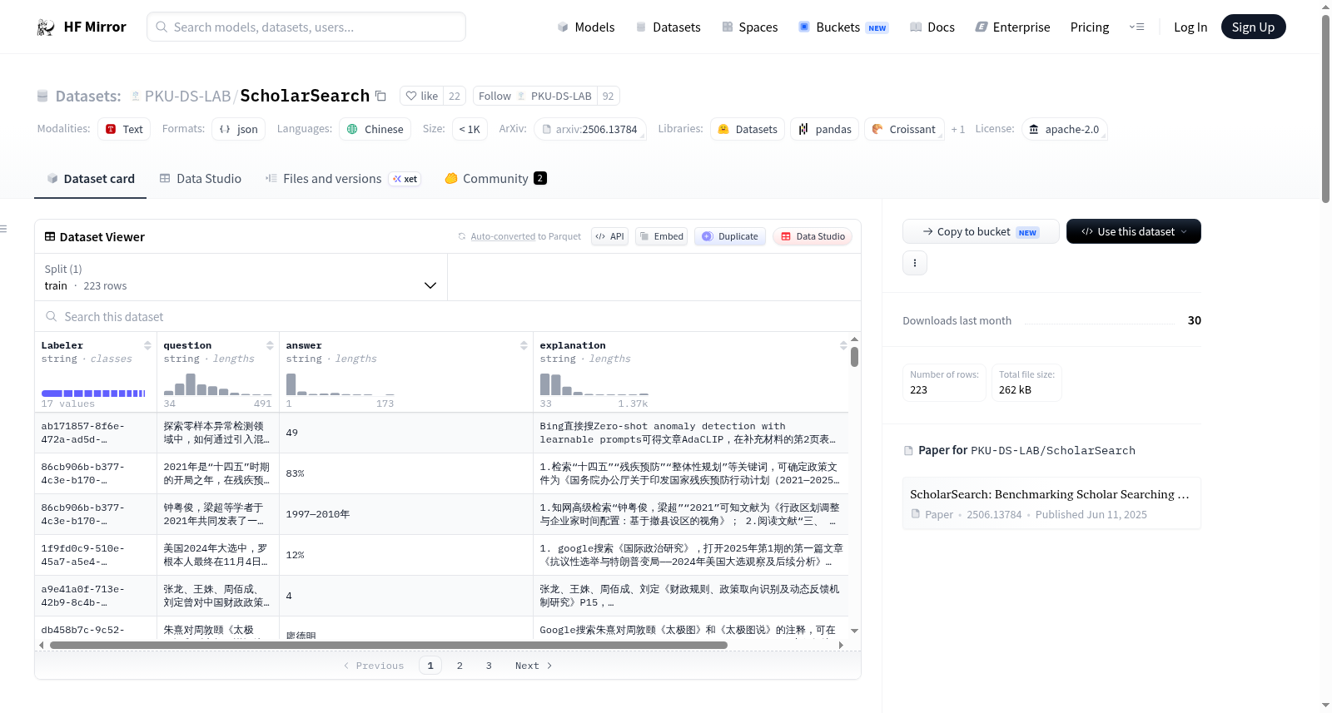Click the json braces format icon
The image size is (1332, 713).
click(x=225, y=129)
